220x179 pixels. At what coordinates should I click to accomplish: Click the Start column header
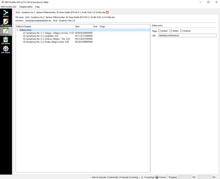(84, 27)
